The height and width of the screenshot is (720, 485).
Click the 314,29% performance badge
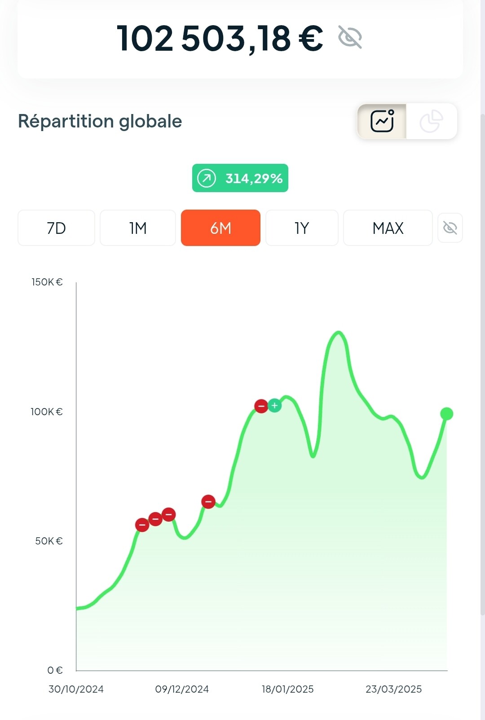[240, 178]
